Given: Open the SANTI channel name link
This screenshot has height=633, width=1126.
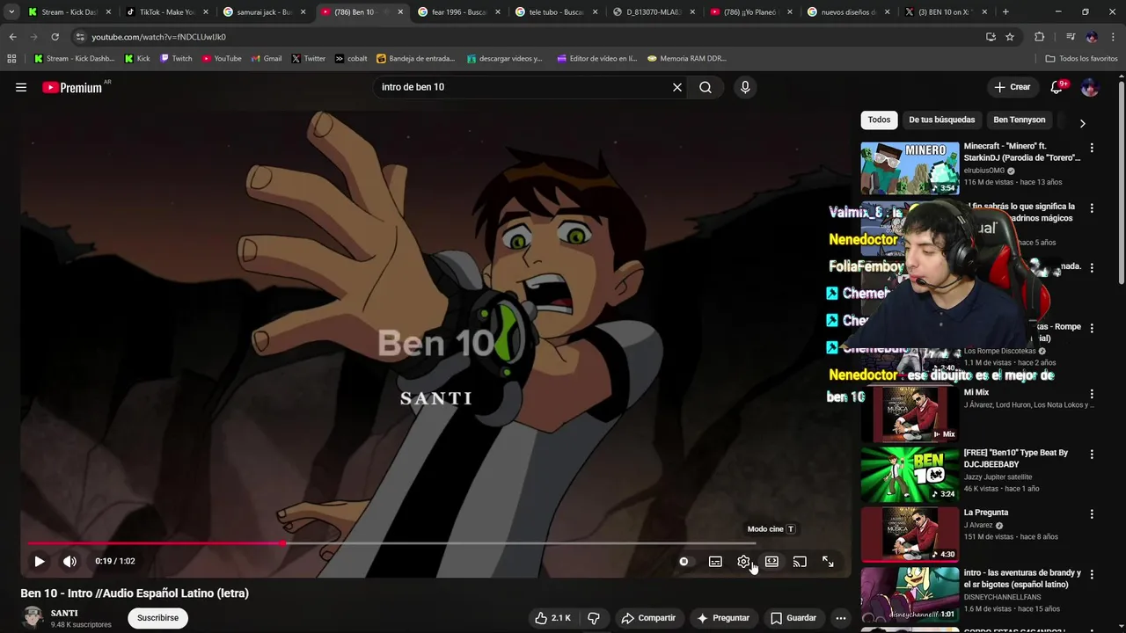Looking at the screenshot, I should [64, 613].
